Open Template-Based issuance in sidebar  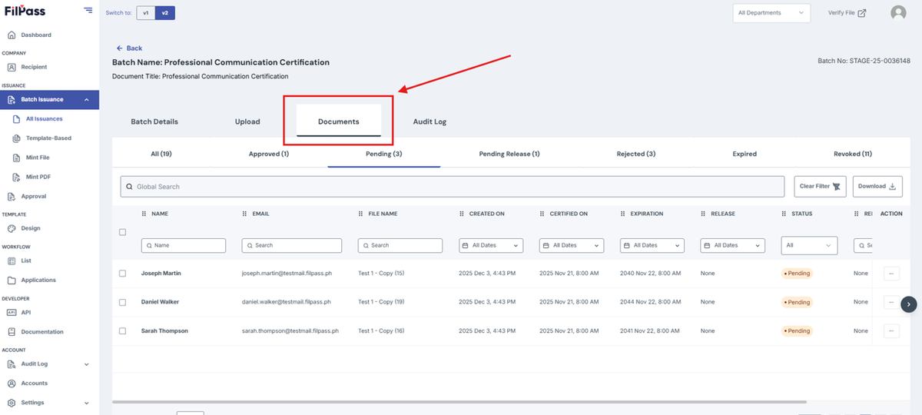coord(48,138)
